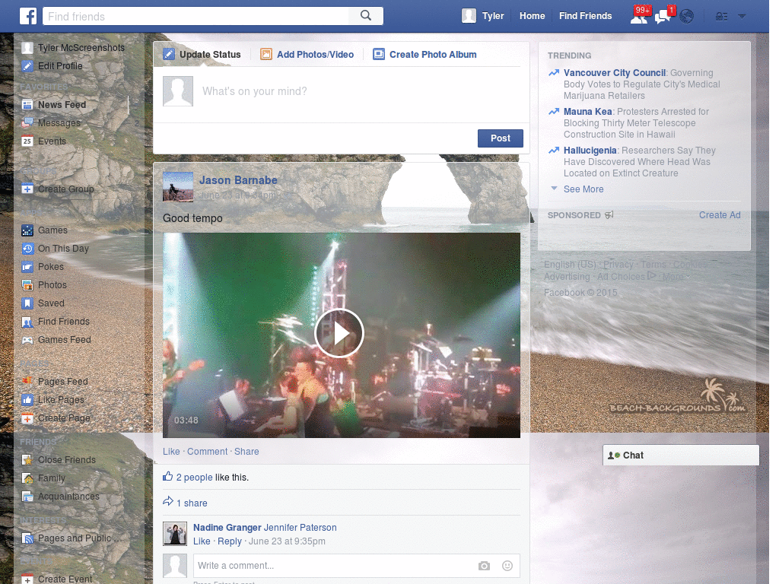Click the Create Group plus icon
The height and width of the screenshot is (584, 779).
(x=27, y=189)
